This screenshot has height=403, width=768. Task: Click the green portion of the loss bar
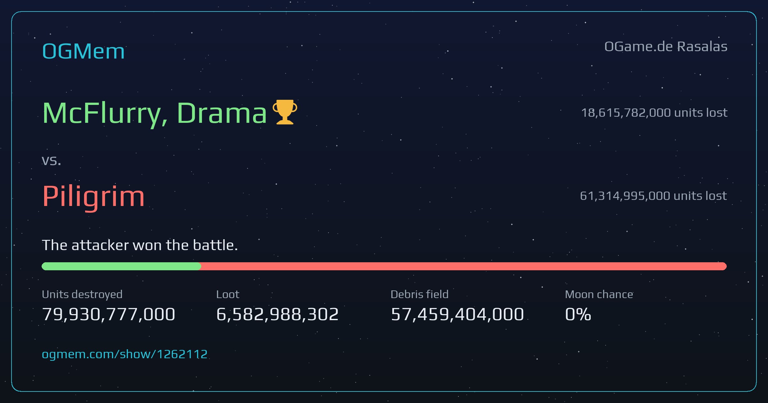(121, 266)
